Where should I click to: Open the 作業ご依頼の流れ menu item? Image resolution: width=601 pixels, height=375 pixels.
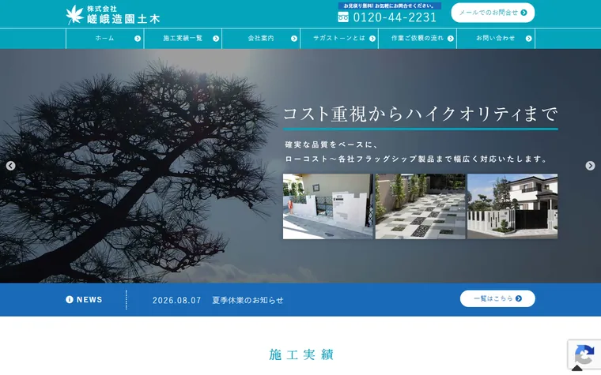click(418, 38)
